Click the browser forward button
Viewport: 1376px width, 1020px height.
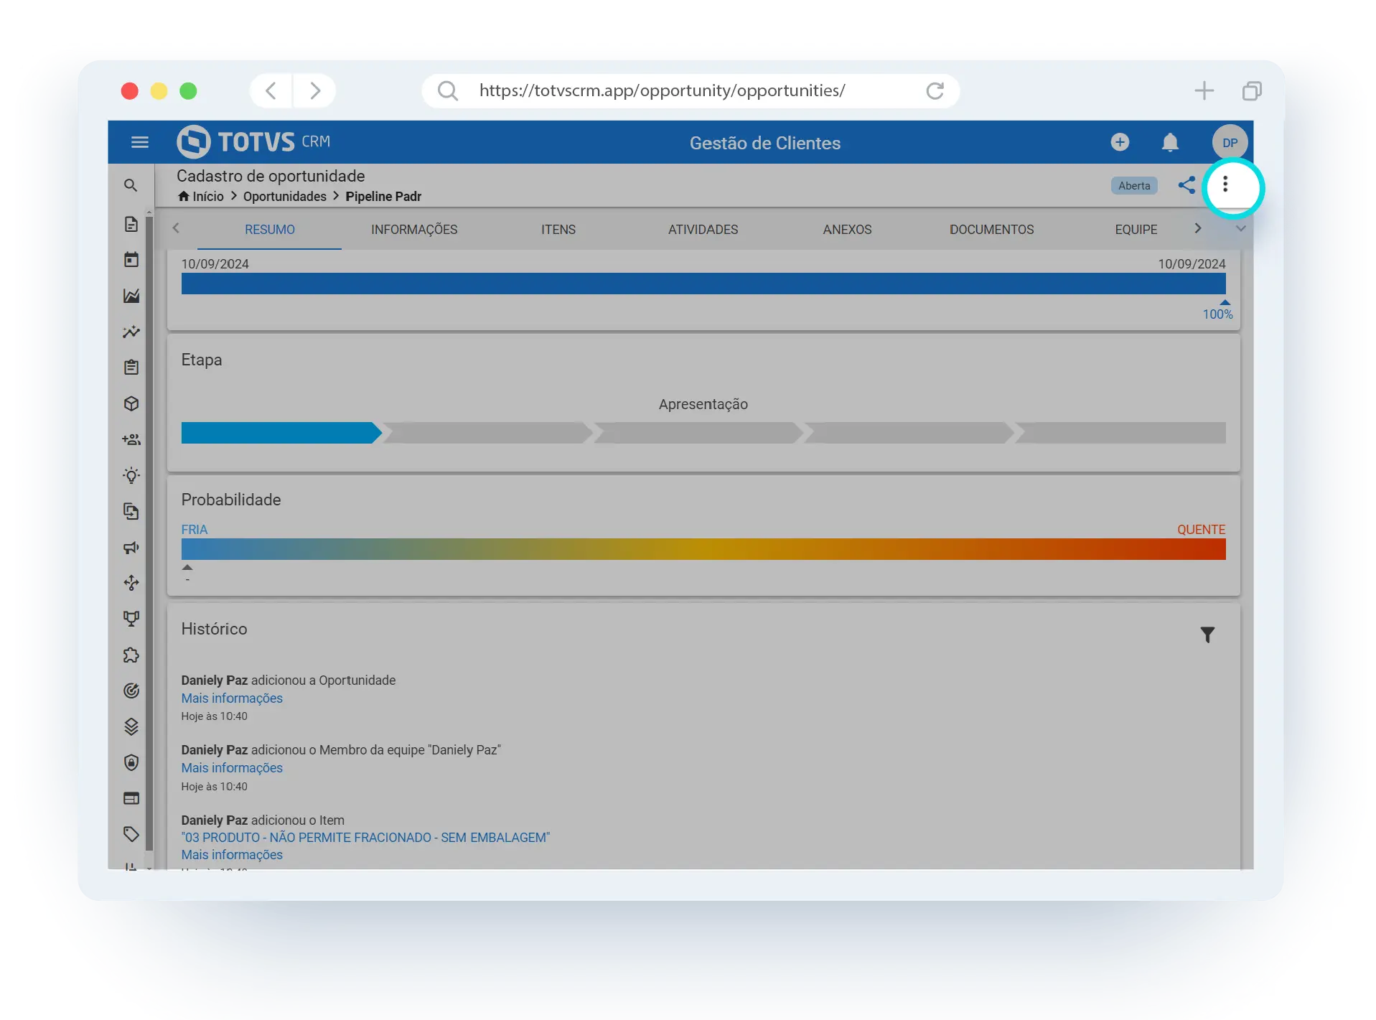(x=314, y=90)
